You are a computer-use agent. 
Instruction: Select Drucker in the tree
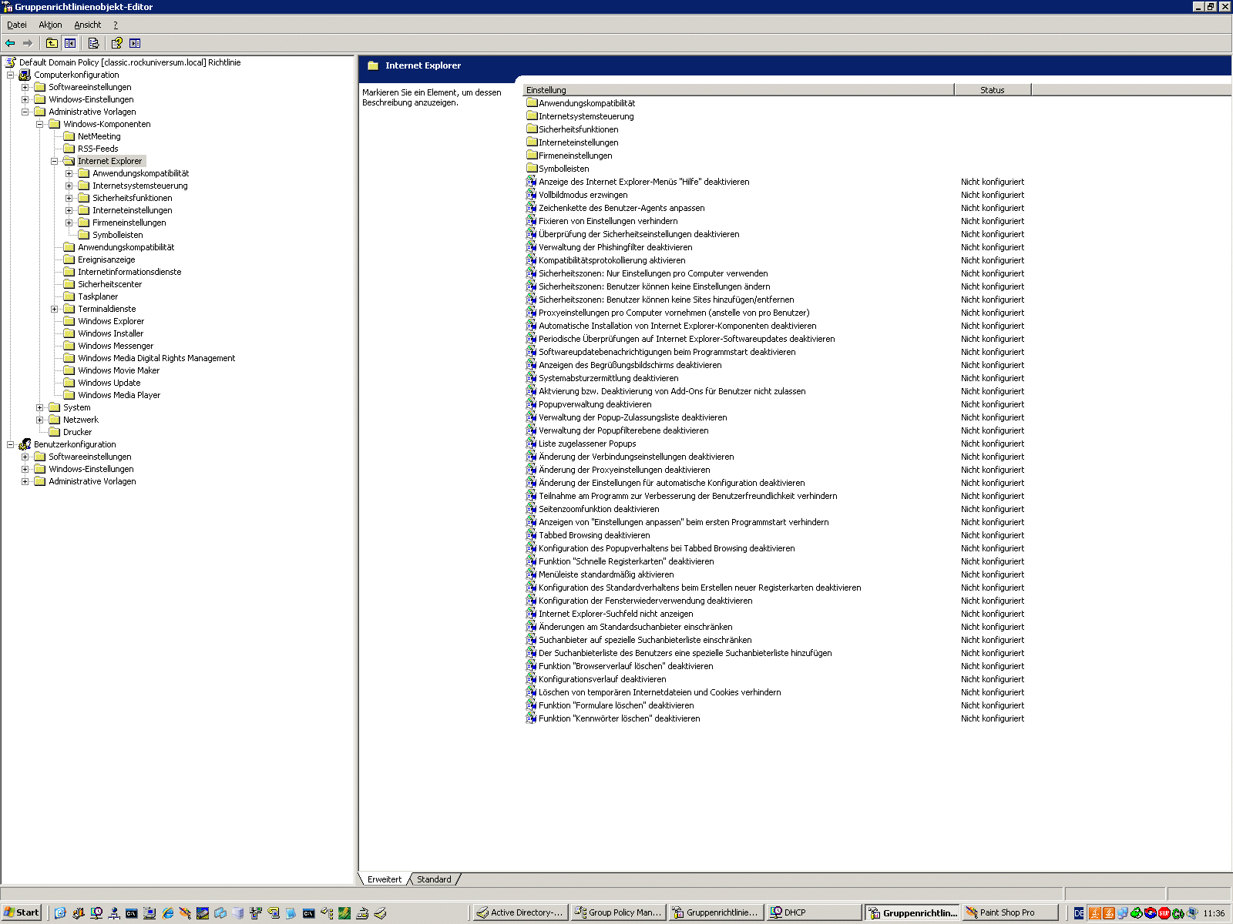click(77, 432)
